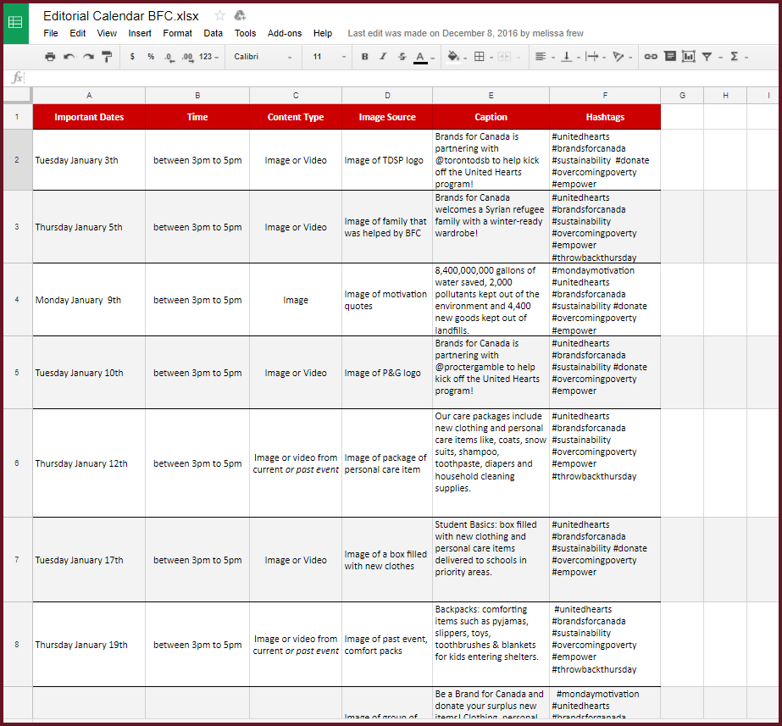782x726 pixels.
Task: Increase decimal places
Action: coord(187,58)
